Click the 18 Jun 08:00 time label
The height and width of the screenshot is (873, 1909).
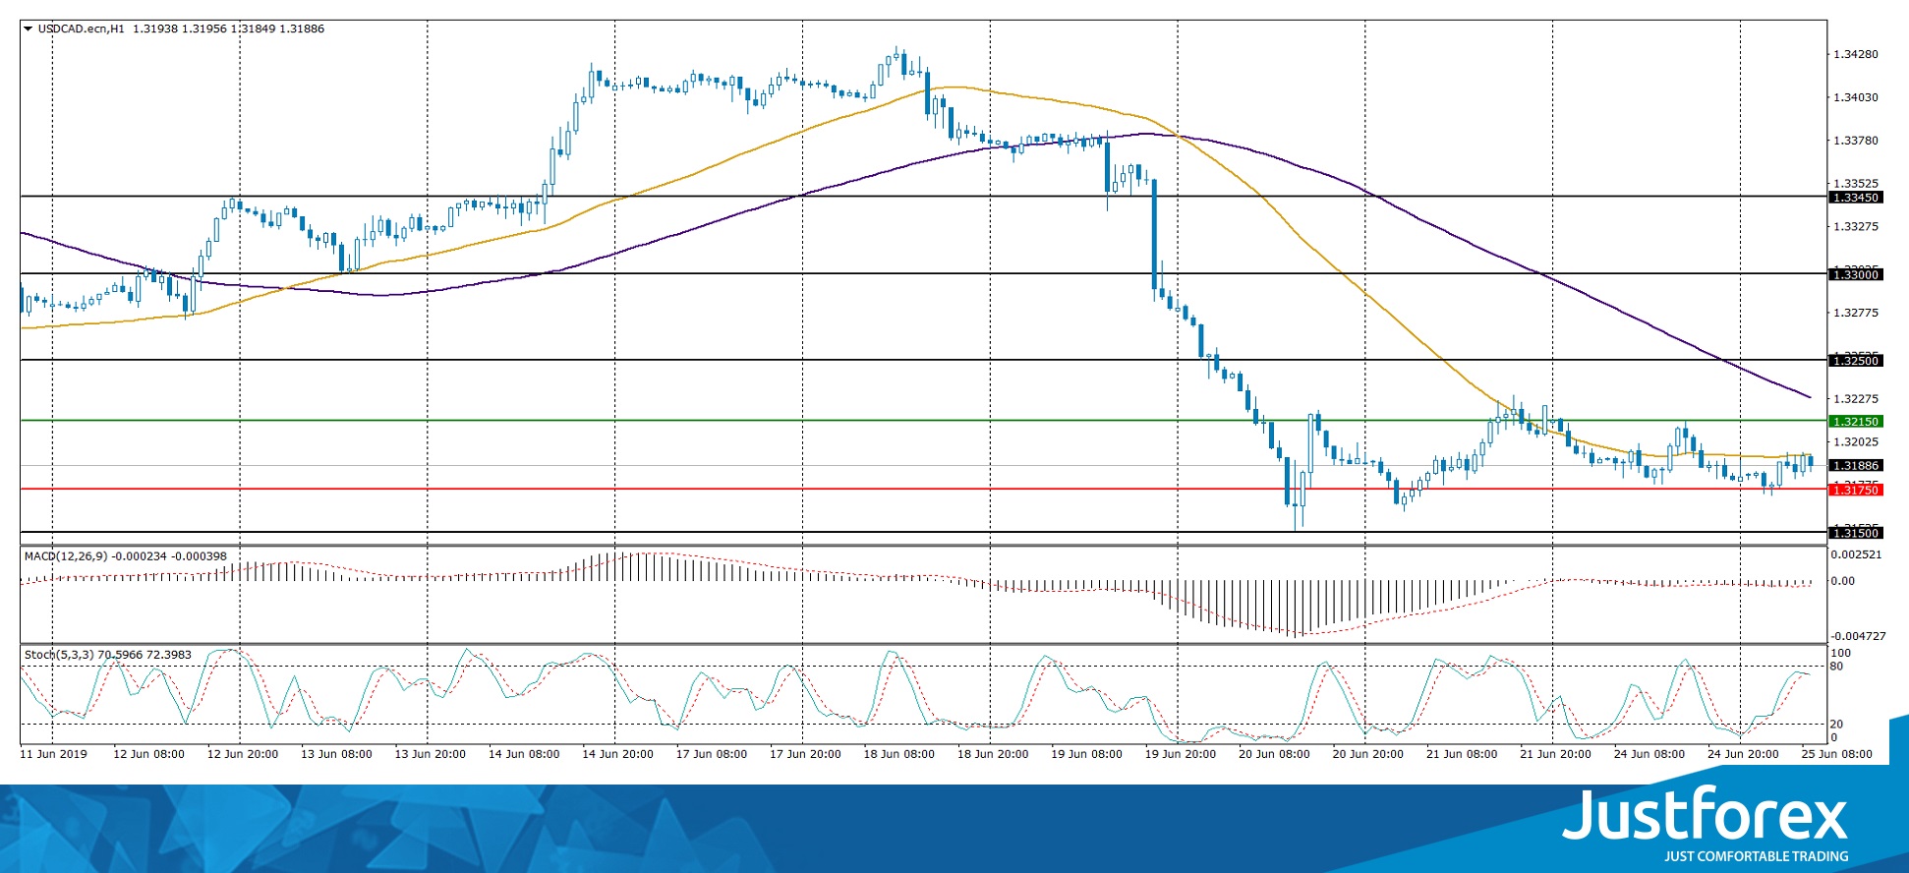tap(899, 754)
